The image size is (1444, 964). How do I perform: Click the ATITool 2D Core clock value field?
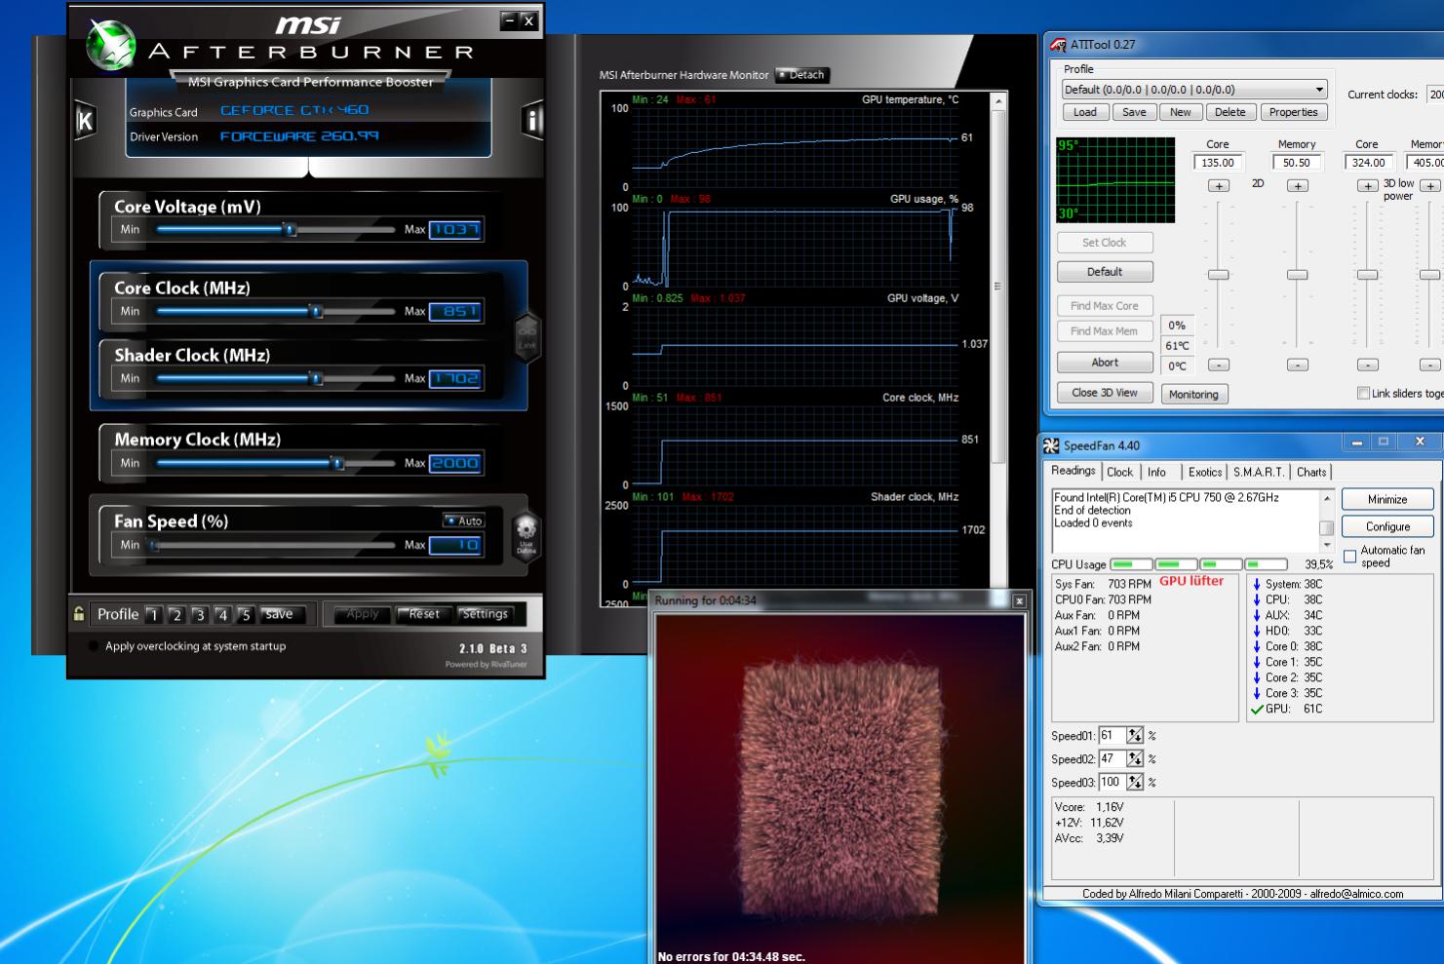pyautogui.click(x=1219, y=163)
